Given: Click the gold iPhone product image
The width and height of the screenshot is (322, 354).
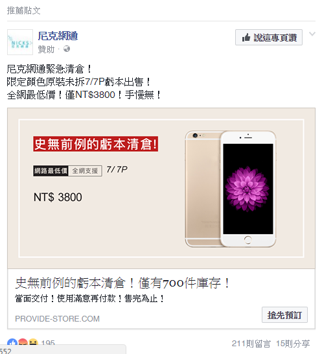Looking at the screenshot, I should 231,189.
